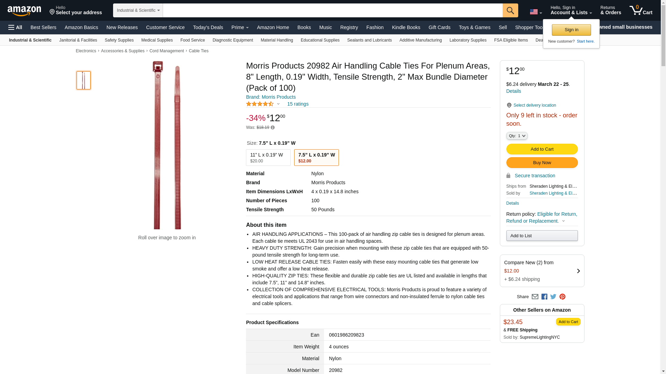
Task: Share the product on Twitter
Action: (x=553, y=297)
